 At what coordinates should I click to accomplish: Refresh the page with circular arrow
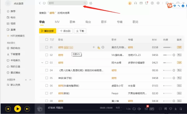44,3
